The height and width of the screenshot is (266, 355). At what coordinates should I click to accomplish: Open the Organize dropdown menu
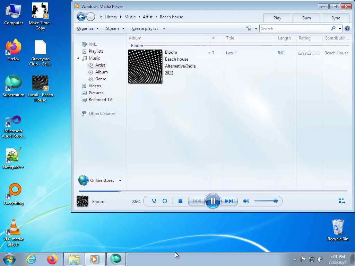point(88,28)
